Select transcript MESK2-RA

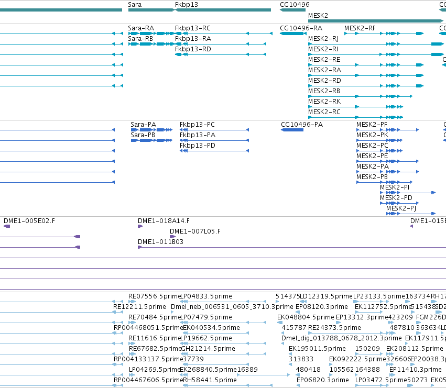[324, 70]
